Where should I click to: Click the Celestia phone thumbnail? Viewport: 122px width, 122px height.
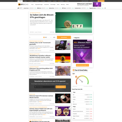(63, 45)
